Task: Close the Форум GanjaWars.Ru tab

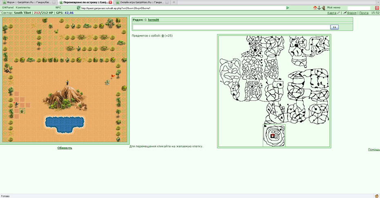Action: [x=54, y=2]
